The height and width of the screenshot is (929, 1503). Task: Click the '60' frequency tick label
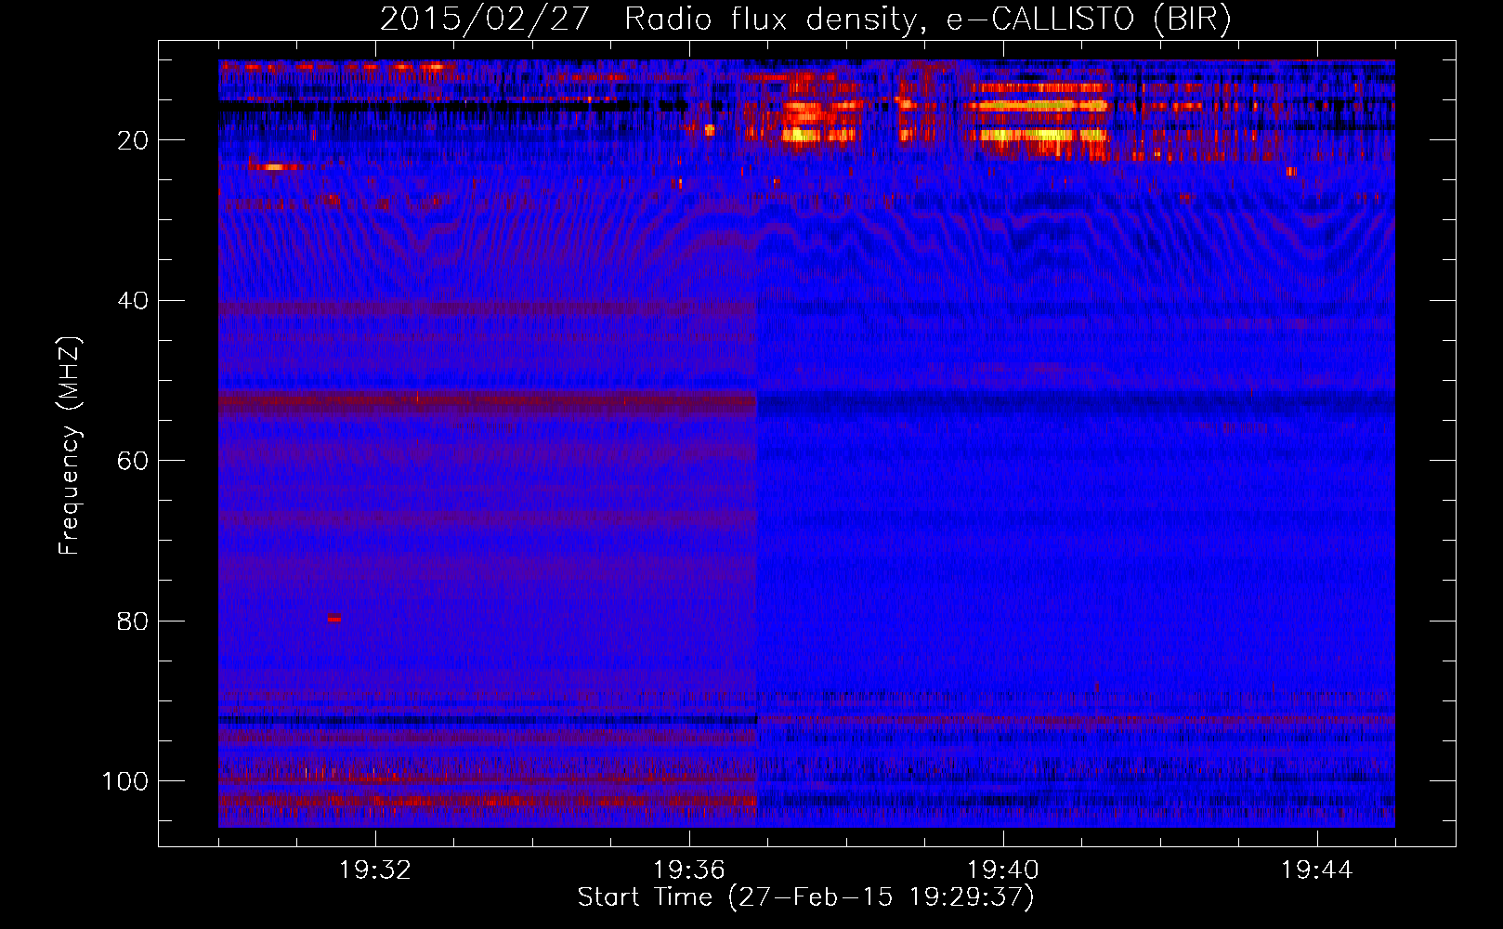click(133, 461)
